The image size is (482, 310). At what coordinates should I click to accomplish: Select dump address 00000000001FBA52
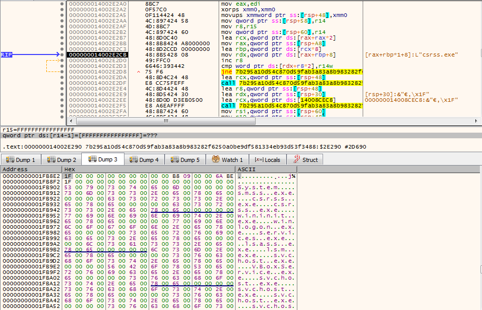31,306
